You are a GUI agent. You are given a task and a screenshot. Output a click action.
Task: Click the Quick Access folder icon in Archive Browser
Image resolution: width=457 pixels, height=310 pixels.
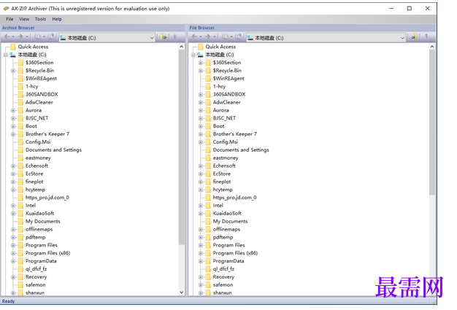[x=13, y=47]
